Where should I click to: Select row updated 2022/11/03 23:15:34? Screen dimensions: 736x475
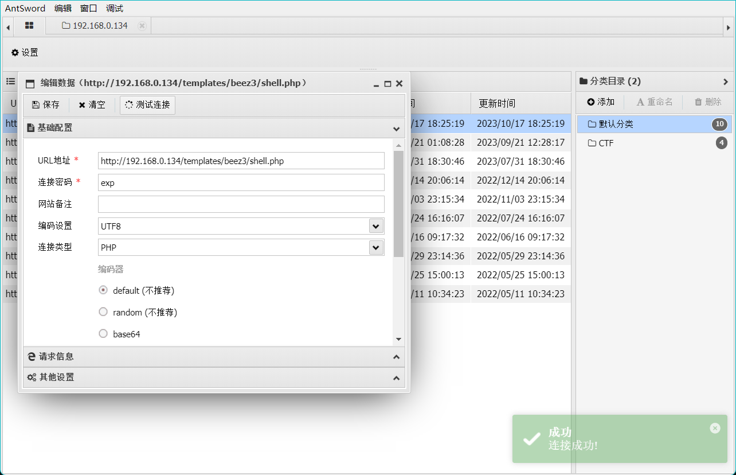tap(520, 199)
